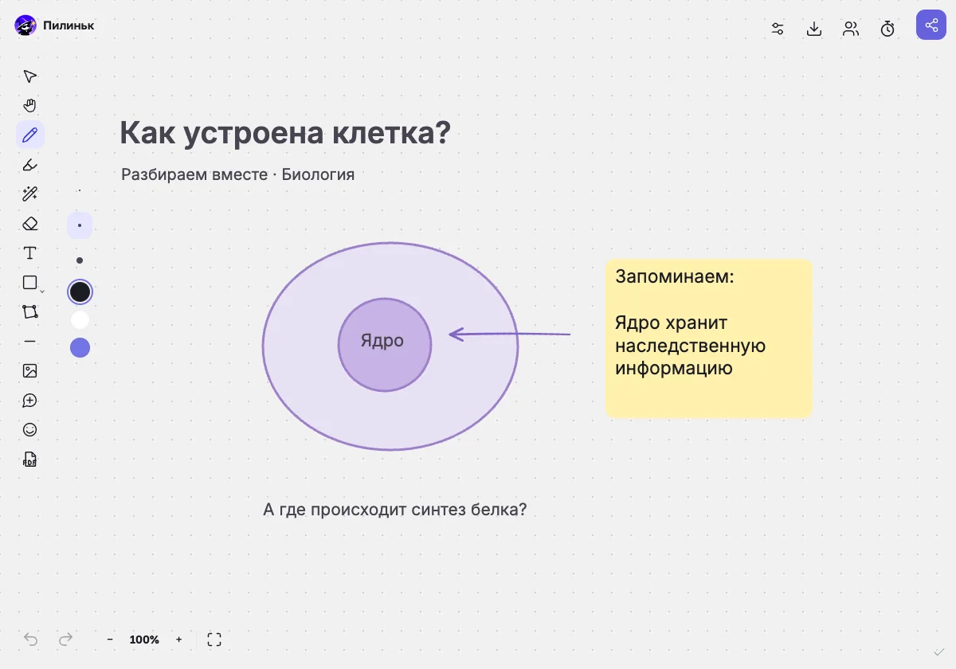This screenshot has height=669, width=956.
Task: Select text 'А где происходит синтез белка?'
Action: (x=395, y=509)
